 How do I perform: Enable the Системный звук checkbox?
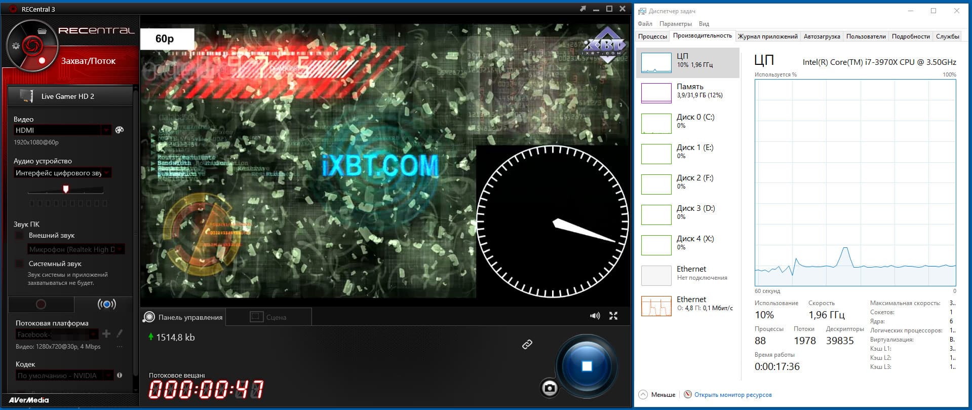pyautogui.click(x=19, y=264)
